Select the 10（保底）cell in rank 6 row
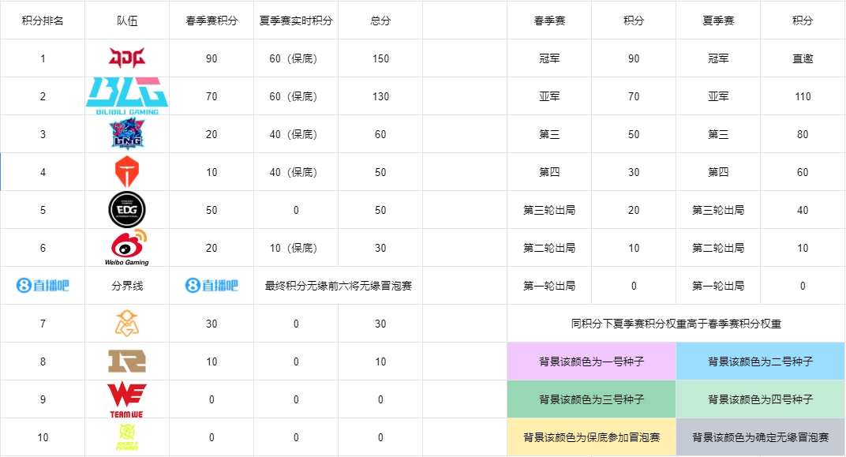 [296, 248]
